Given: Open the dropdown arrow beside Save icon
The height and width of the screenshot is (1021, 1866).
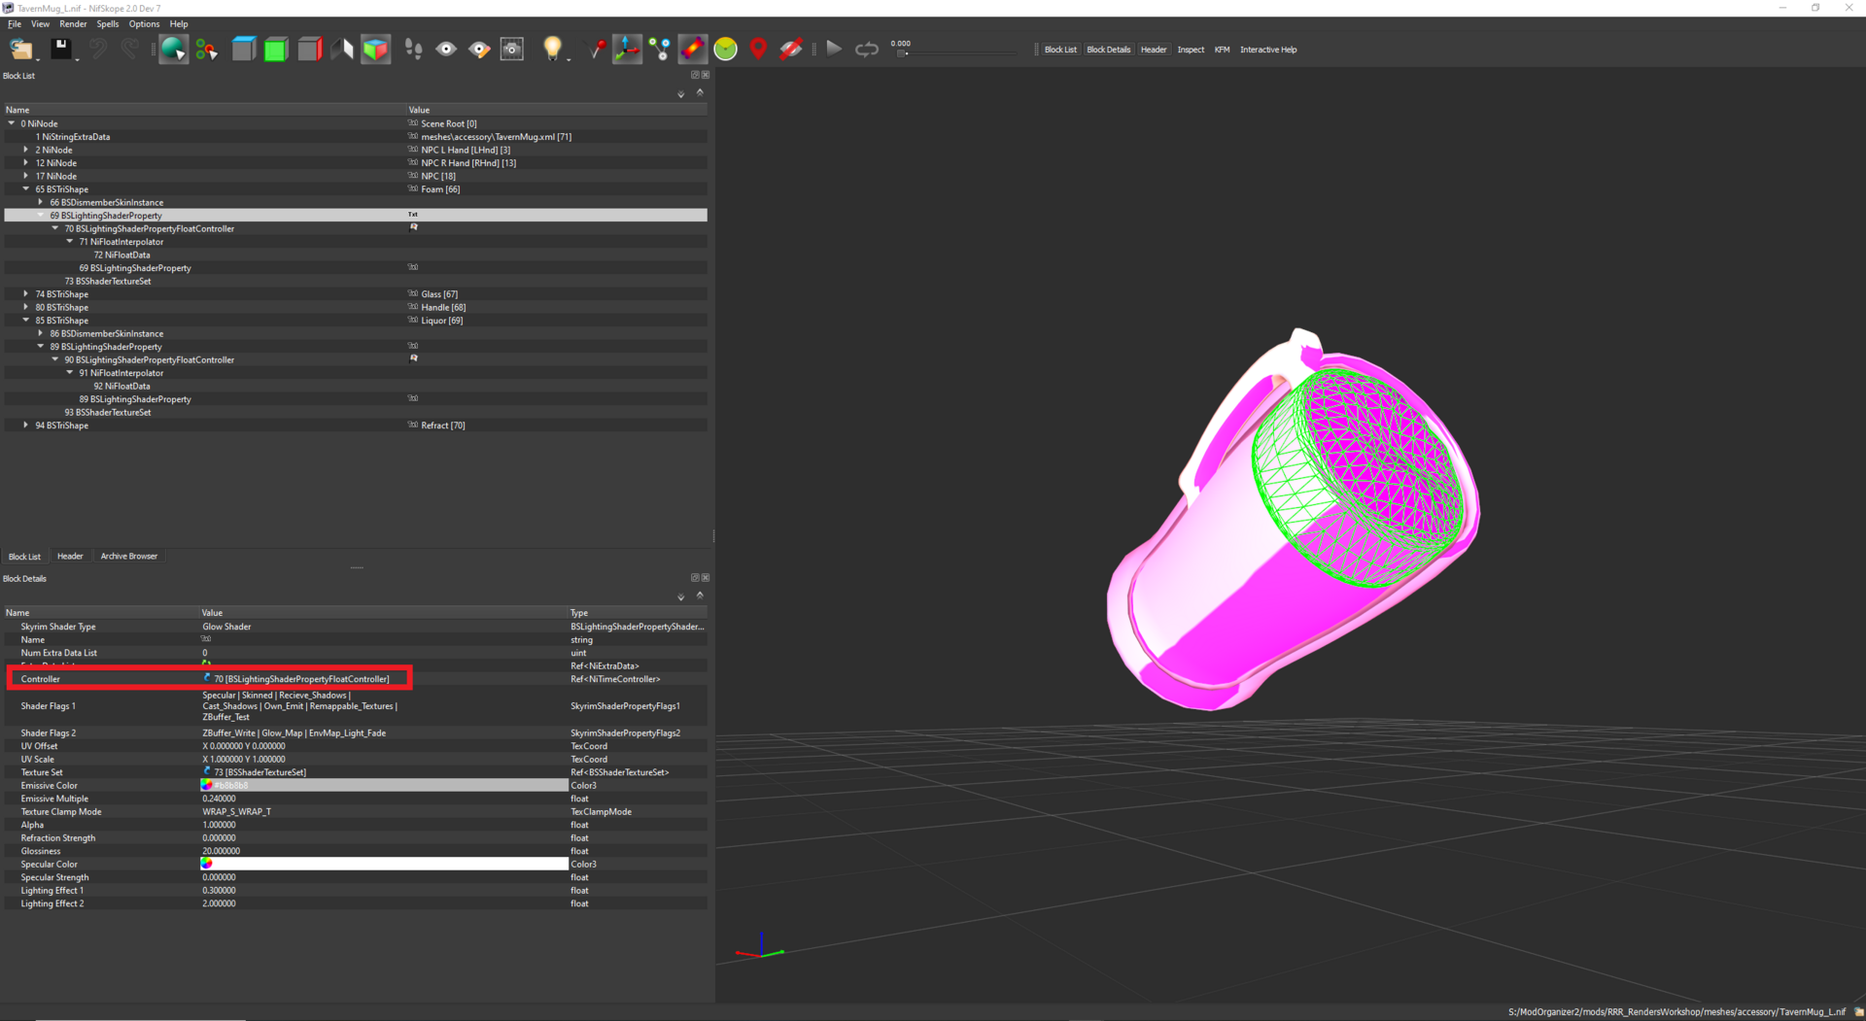Looking at the screenshot, I should pos(77,58).
